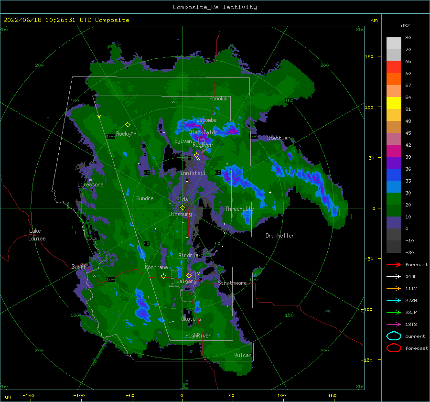Screen dimensions: 430x402
Task: Click the 0 label on bottom axis
Action: point(182,396)
